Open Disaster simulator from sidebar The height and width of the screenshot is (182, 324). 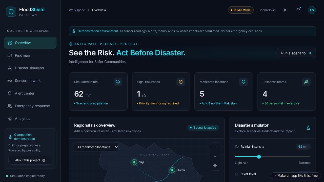[30, 68]
